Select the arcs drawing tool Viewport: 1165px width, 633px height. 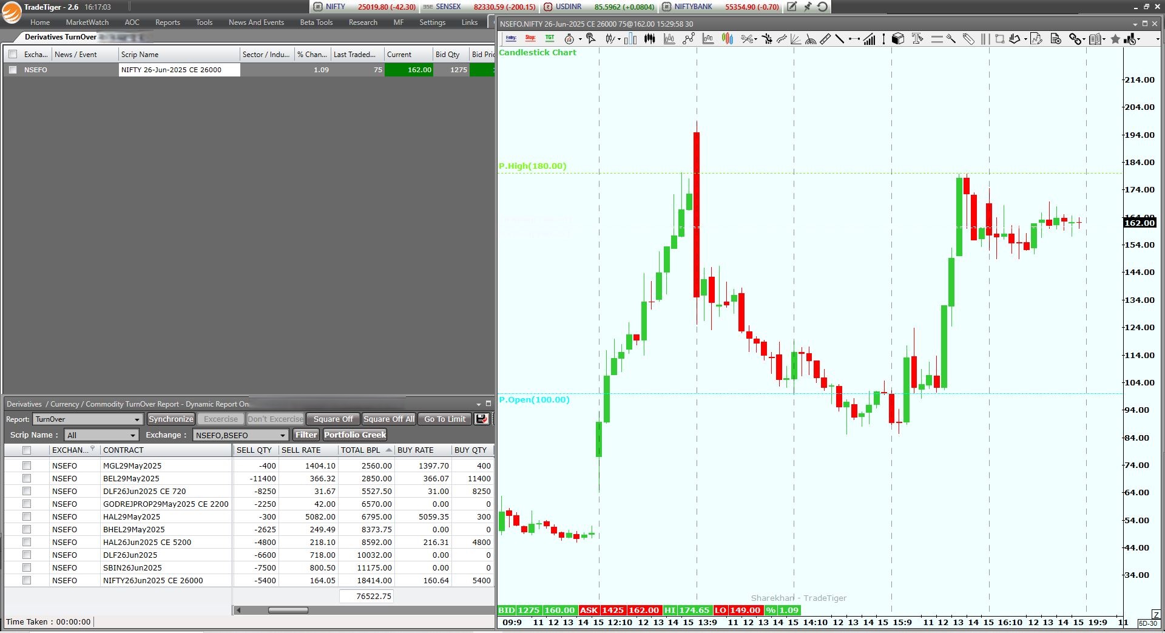(x=811, y=39)
